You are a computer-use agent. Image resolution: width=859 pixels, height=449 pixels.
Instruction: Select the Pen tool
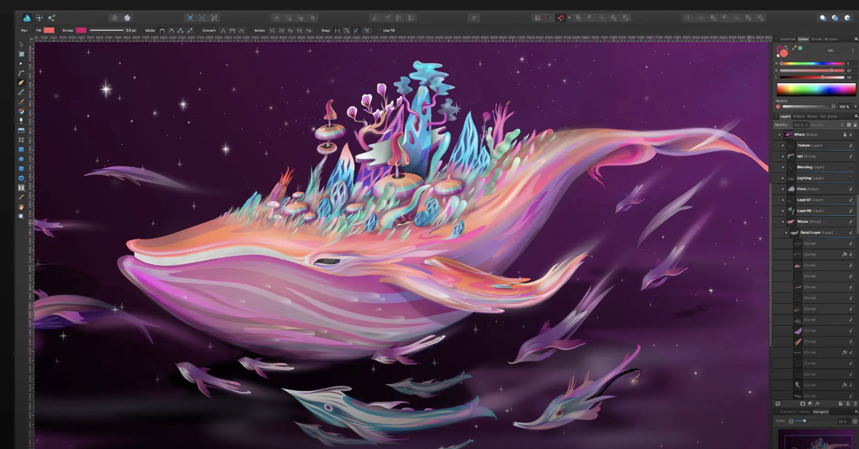(x=21, y=83)
